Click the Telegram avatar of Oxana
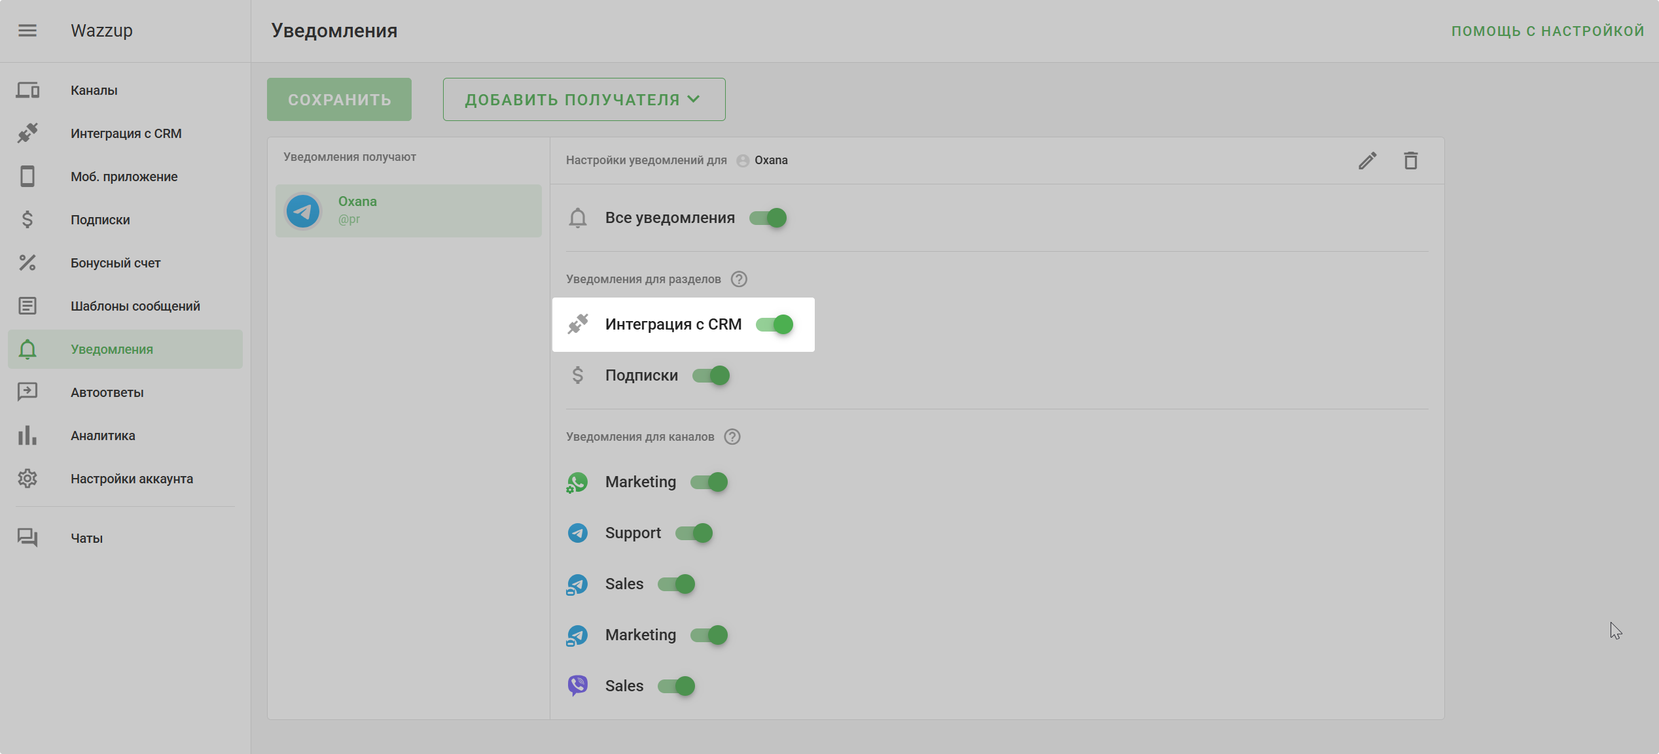Viewport: 1659px width, 754px height. [303, 211]
